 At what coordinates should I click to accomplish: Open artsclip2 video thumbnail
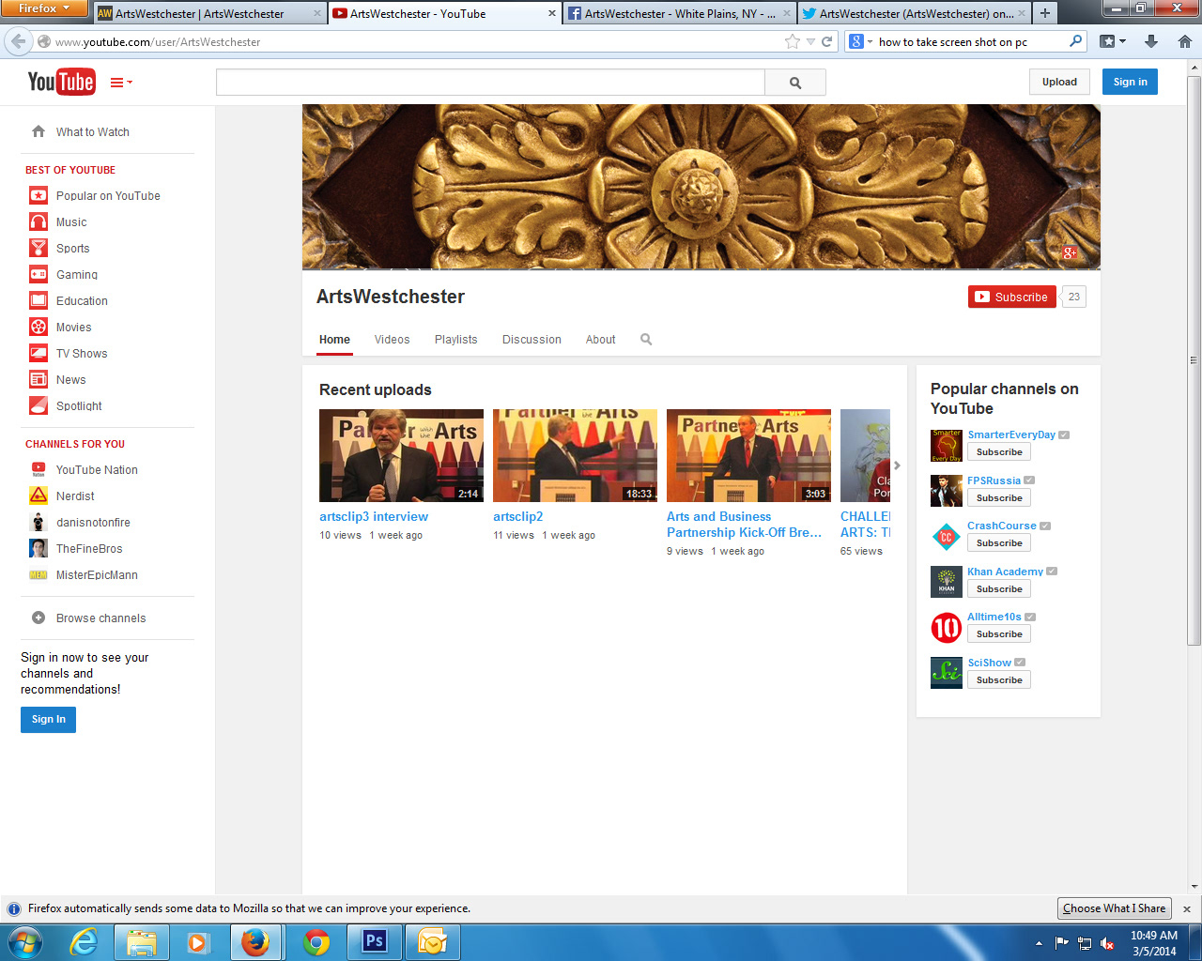(x=575, y=455)
